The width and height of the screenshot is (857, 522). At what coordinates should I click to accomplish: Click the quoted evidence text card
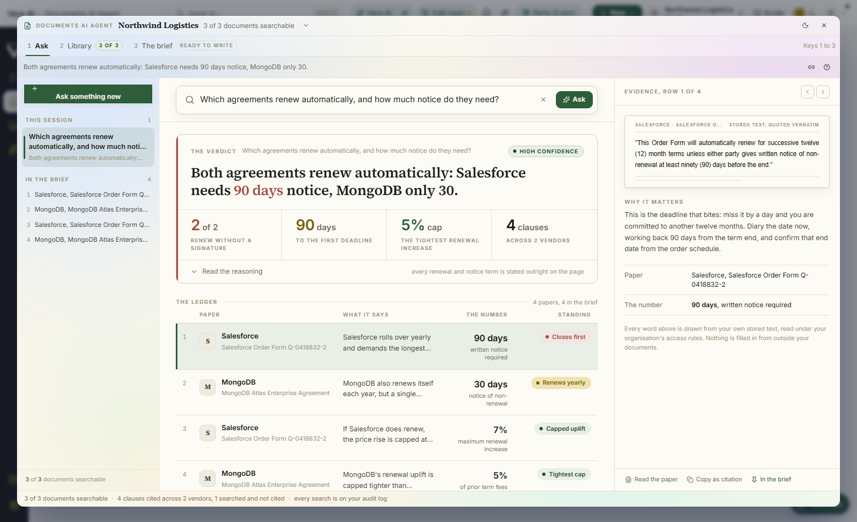727,152
